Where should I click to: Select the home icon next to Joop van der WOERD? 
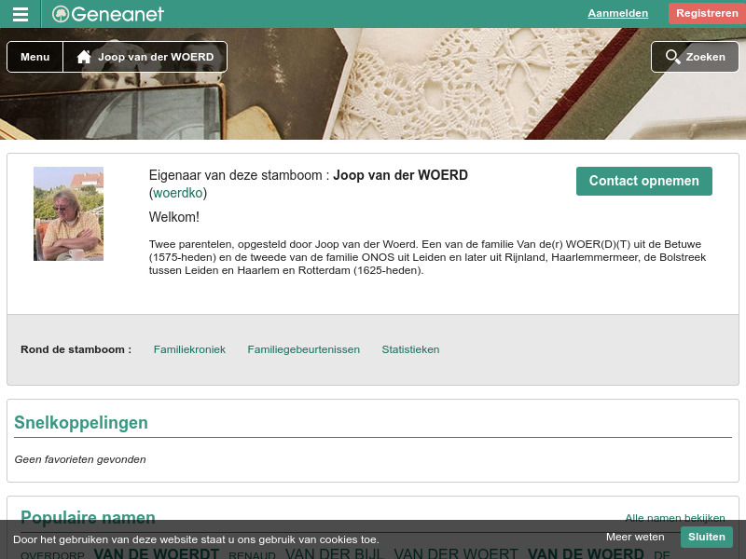click(82, 57)
